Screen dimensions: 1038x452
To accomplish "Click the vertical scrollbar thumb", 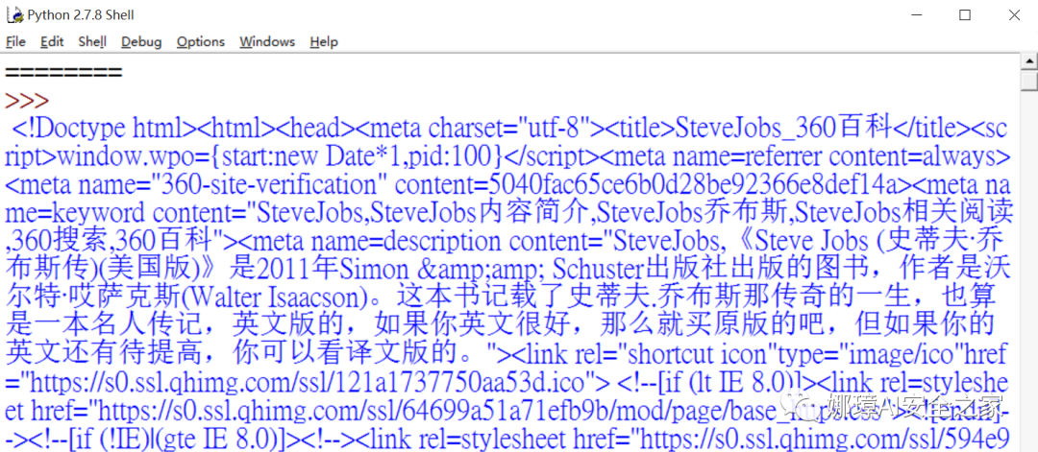I will click(1030, 82).
